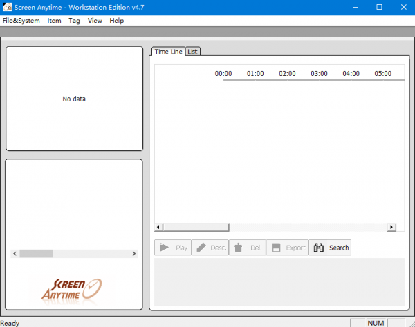Open the Tag menu
This screenshot has height=327, width=415.
pyautogui.click(x=75, y=21)
